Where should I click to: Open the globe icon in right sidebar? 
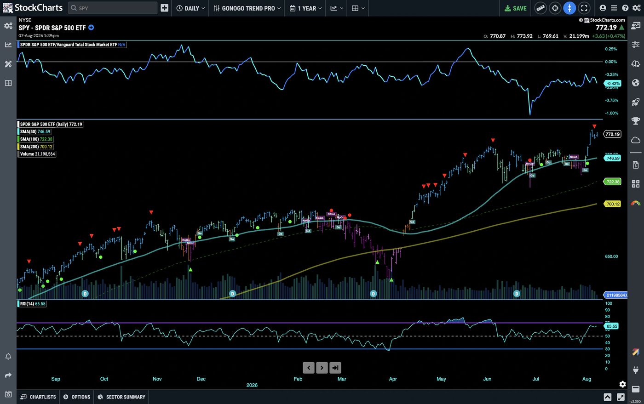tap(636, 83)
